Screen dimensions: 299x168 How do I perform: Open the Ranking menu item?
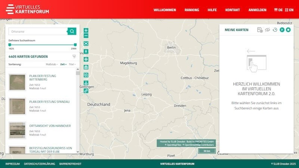[x=192, y=10]
